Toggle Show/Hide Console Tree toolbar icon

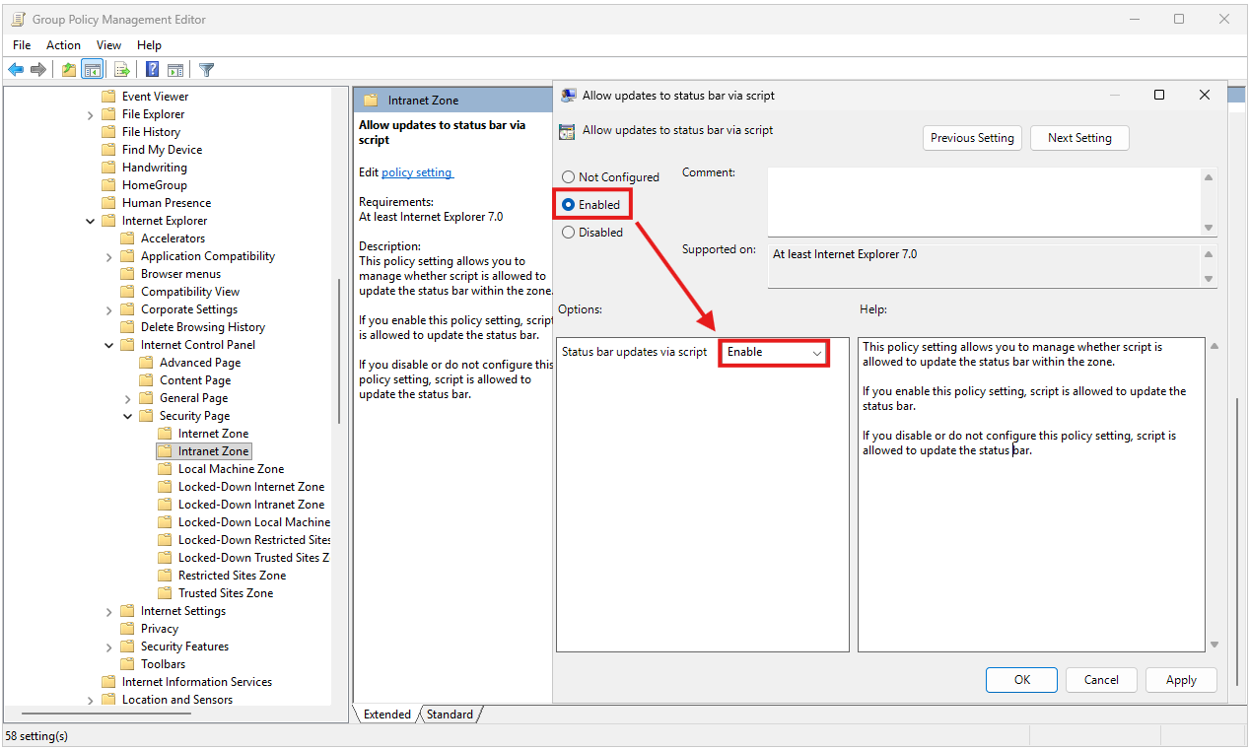click(x=92, y=69)
